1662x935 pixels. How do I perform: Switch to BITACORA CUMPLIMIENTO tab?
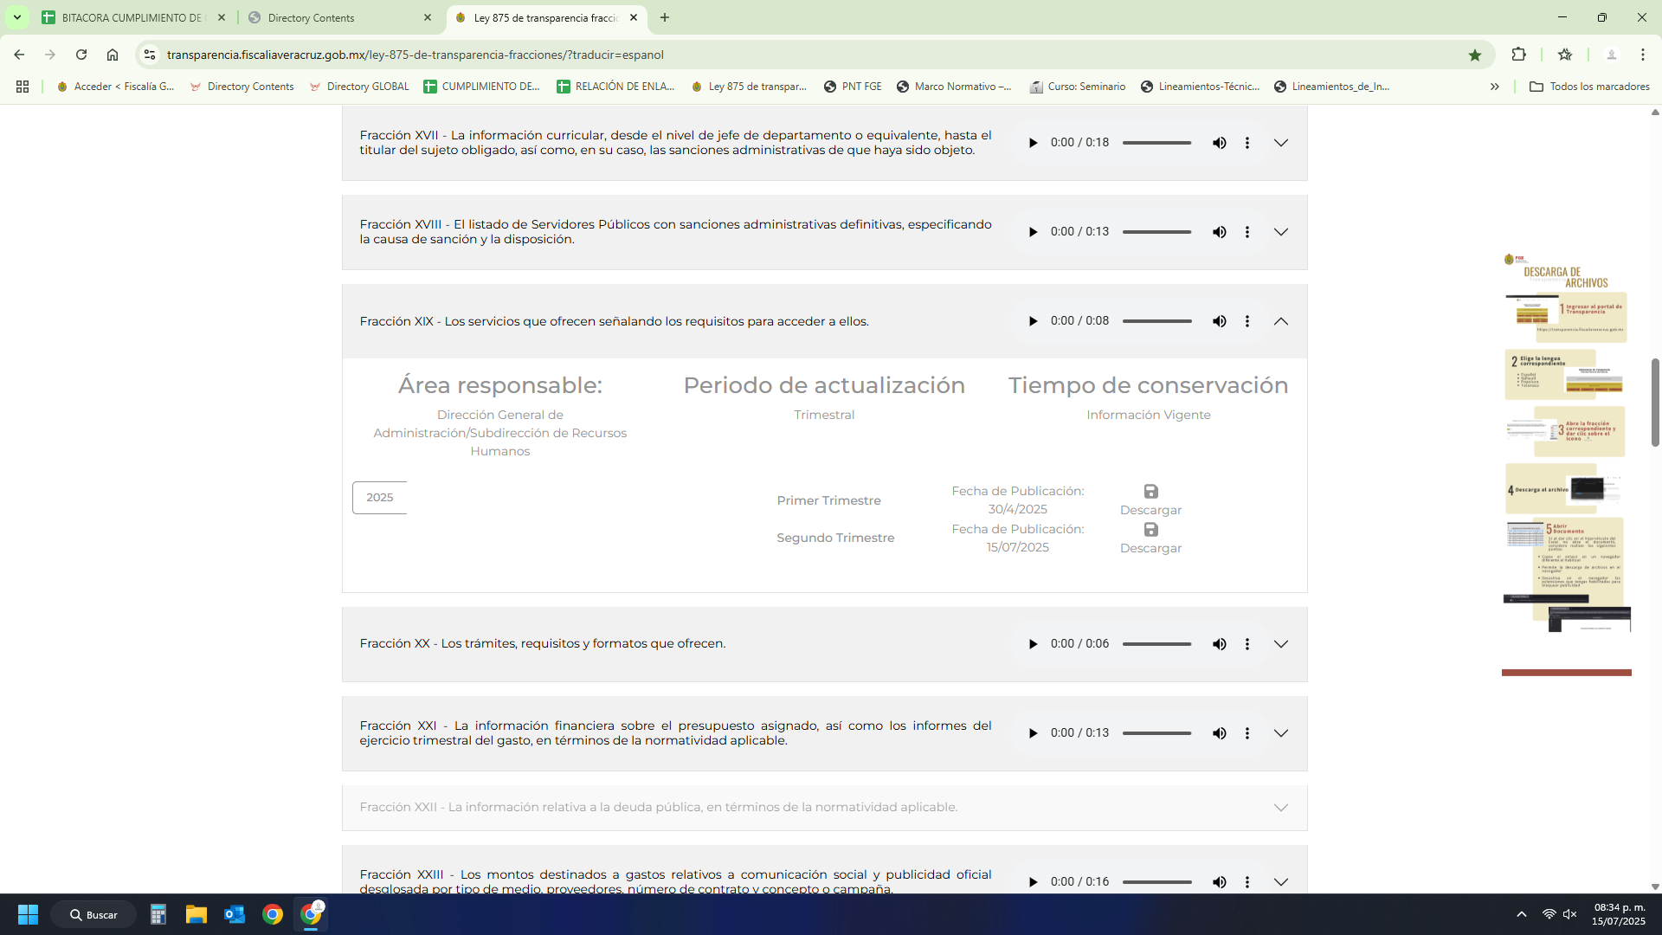(x=132, y=17)
